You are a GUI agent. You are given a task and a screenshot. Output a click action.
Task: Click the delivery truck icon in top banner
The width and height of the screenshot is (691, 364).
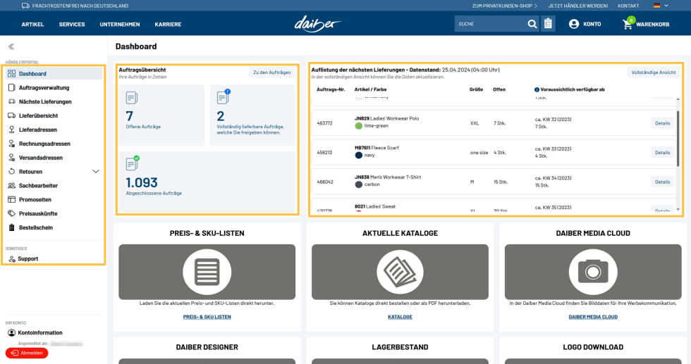click(x=25, y=6)
